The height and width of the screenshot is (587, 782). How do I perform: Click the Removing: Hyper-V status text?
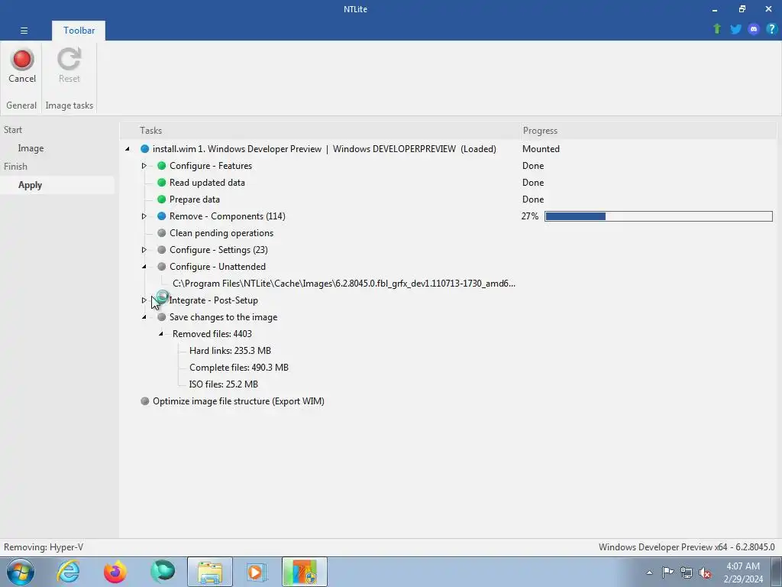[x=44, y=547]
